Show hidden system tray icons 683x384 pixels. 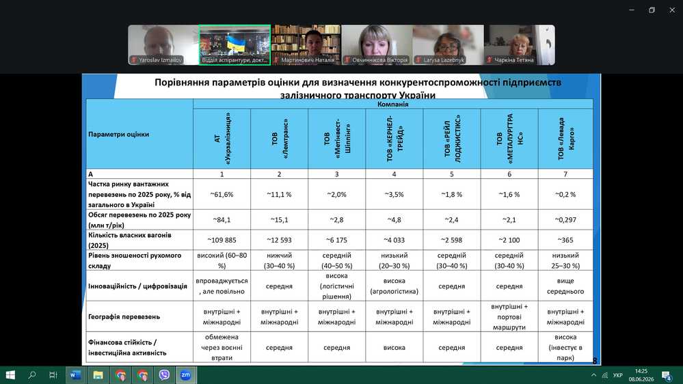point(593,375)
